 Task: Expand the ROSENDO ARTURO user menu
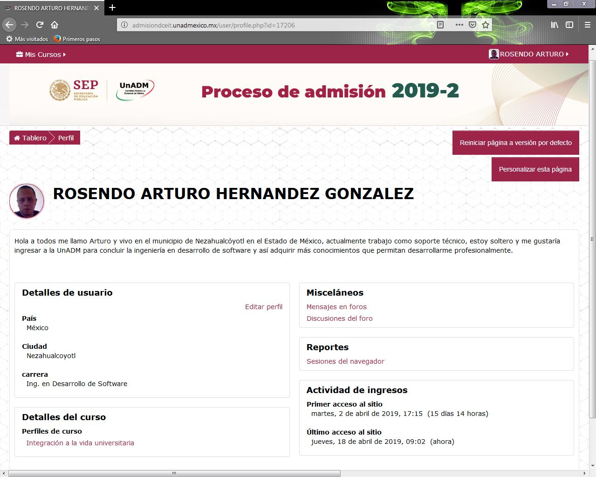click(x=529, y=54)
